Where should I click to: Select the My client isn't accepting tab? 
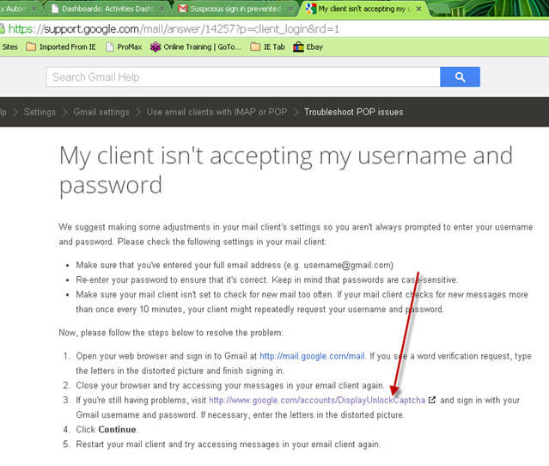362,9
